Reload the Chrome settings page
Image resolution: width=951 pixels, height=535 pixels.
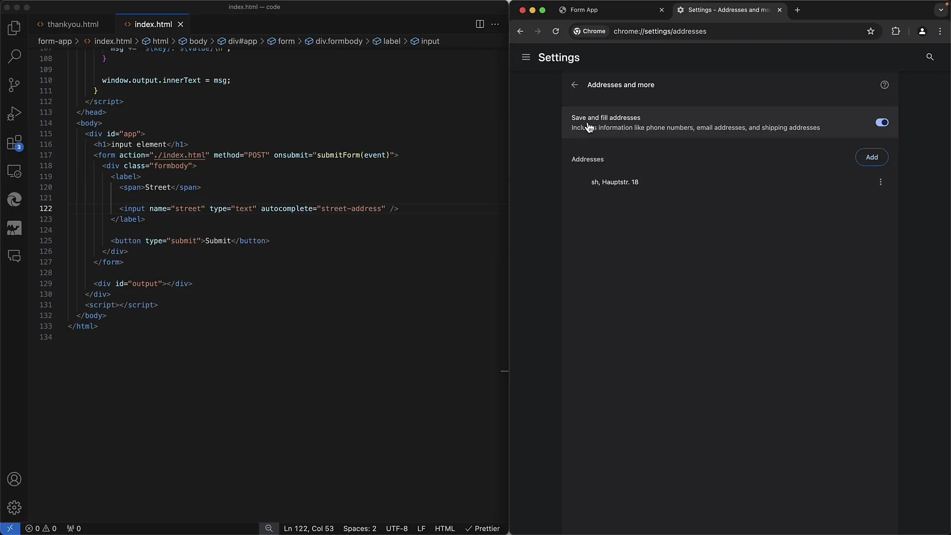(556, 31)
